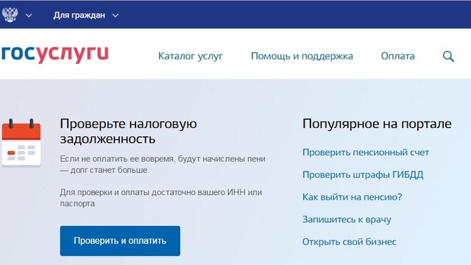Follow the "Как выйти на пенсию?" link
The width and height of the screenshot is (471, 265).
pyautogui.click(x=352, y=197)
